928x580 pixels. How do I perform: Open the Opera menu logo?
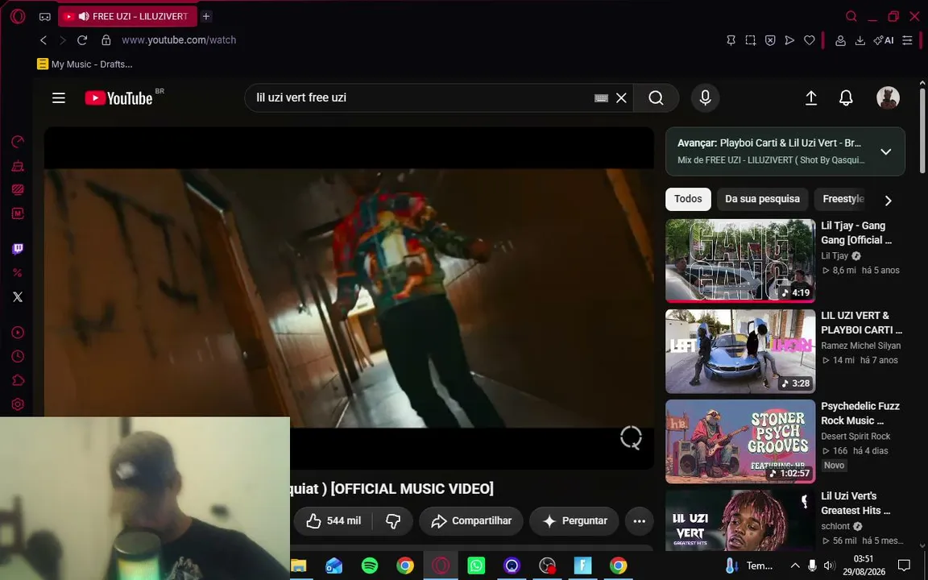point(18,17)
